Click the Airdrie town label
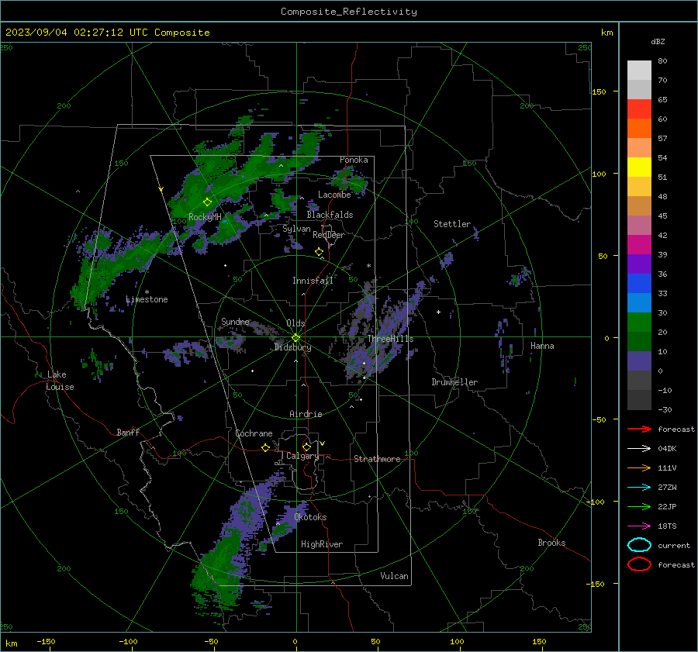 point(306,414)
